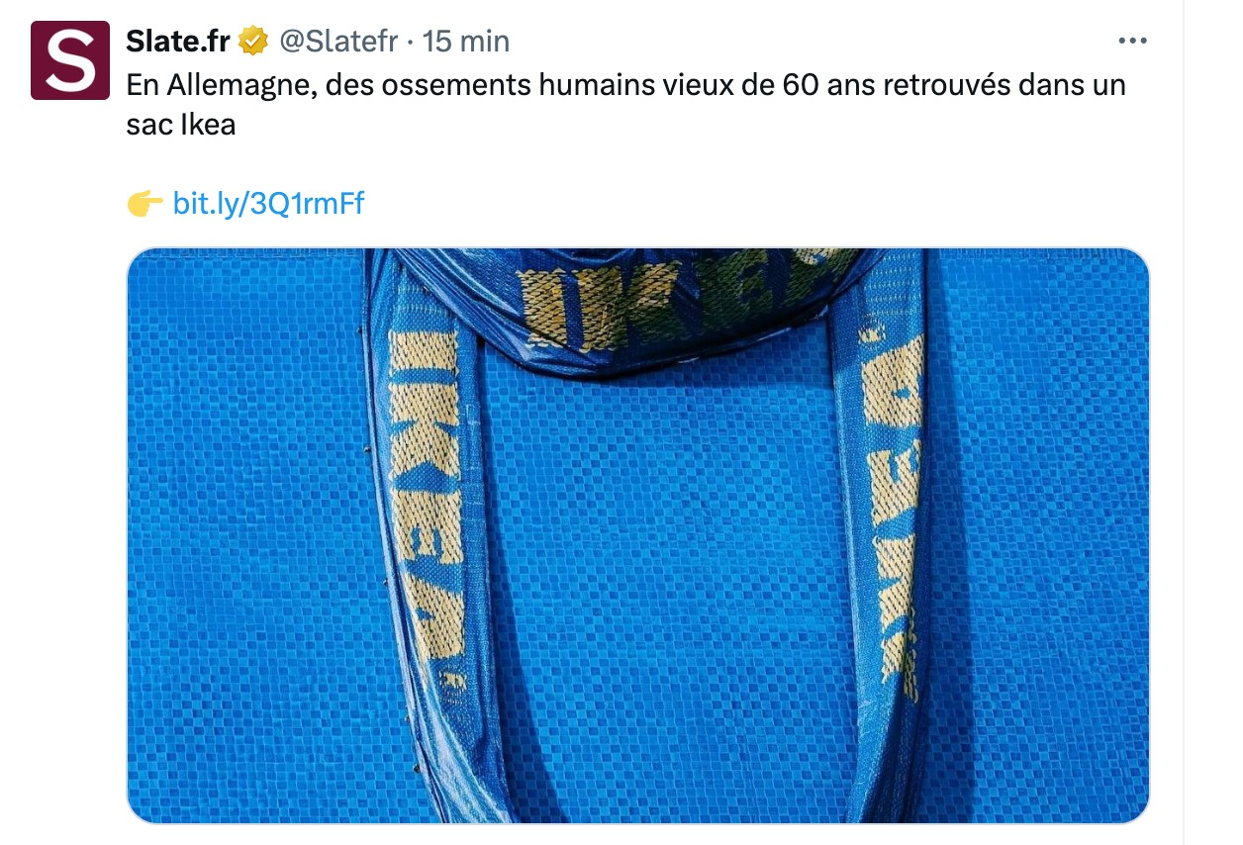The image size is (1243, 845).
Task: Click the gold verified badge next to Slate.fr
Action: (x=253, y=42)
